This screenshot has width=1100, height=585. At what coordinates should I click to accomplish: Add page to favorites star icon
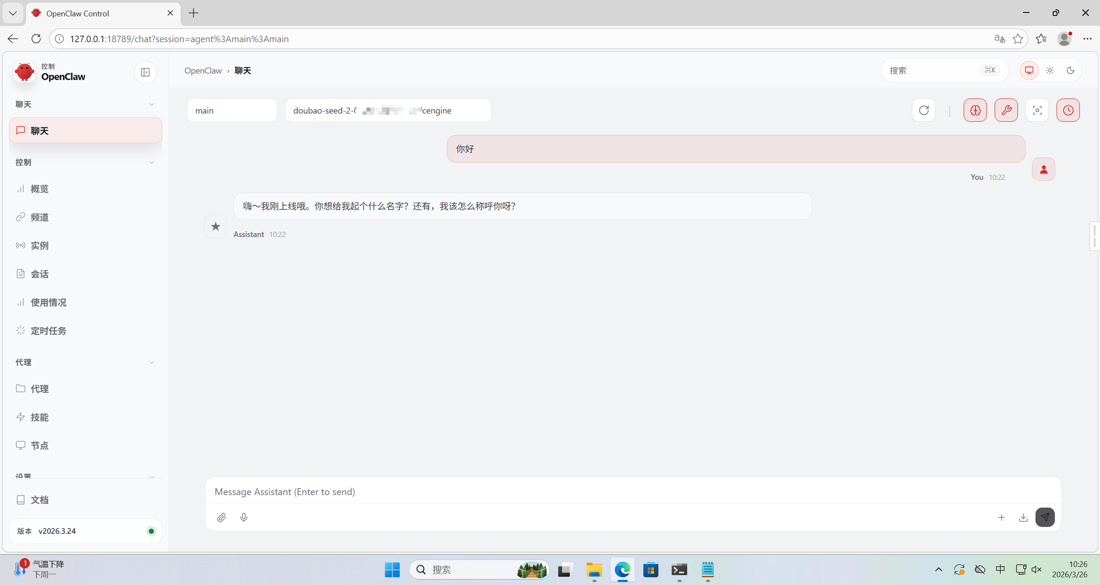(1018, 39)
